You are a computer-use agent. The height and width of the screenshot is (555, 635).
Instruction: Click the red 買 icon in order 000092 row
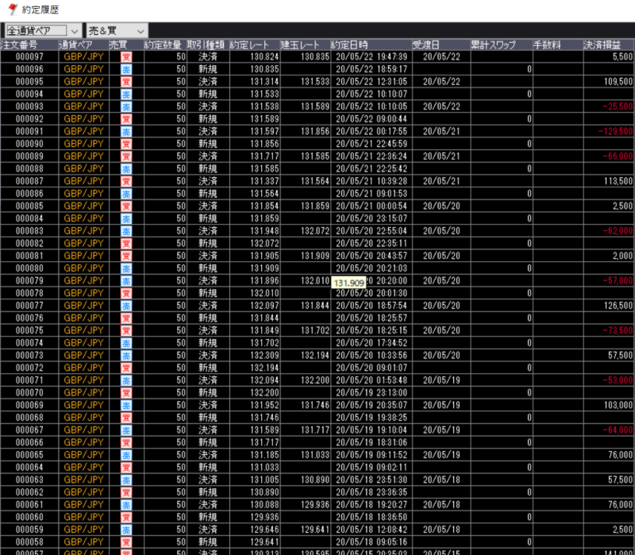[x=125, y=119]
